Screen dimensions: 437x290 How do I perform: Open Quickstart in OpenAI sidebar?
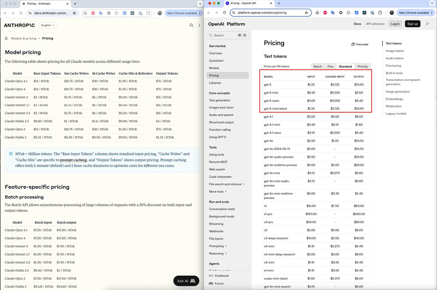(216, 60)
